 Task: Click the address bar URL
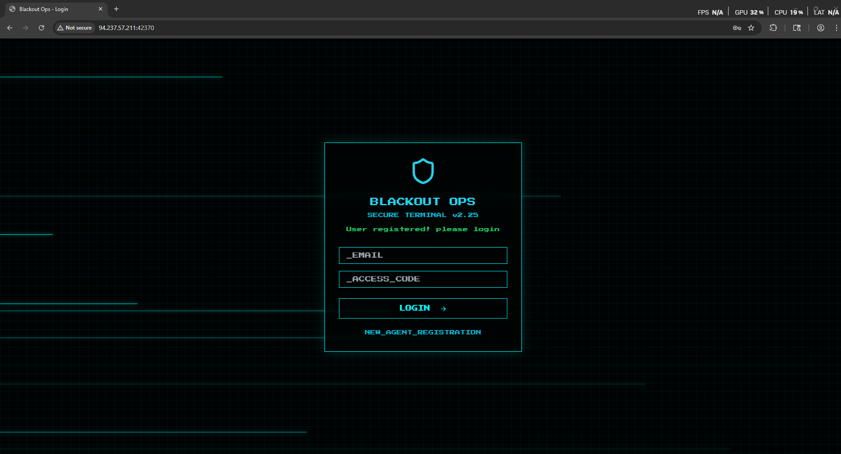126,28
